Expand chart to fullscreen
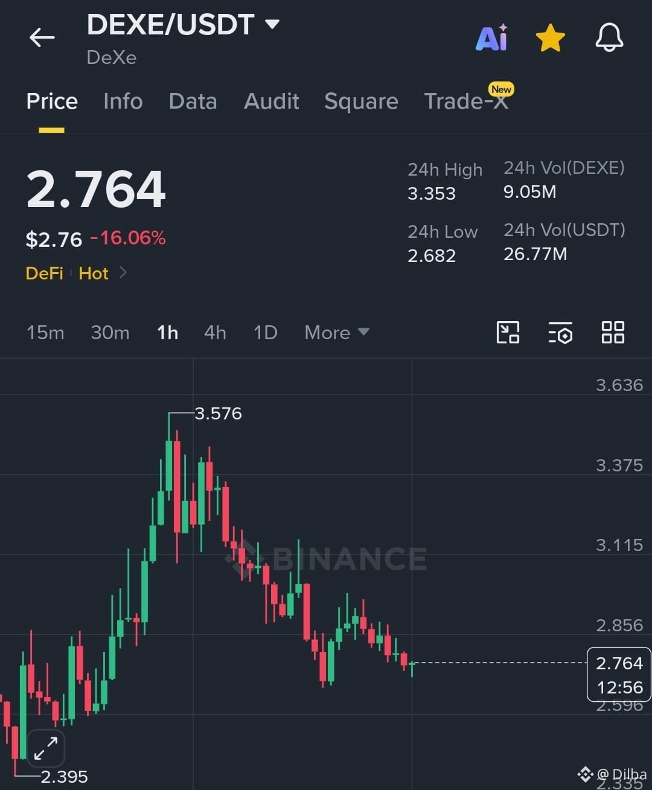The image size is (652, 790). coord(46,748)
